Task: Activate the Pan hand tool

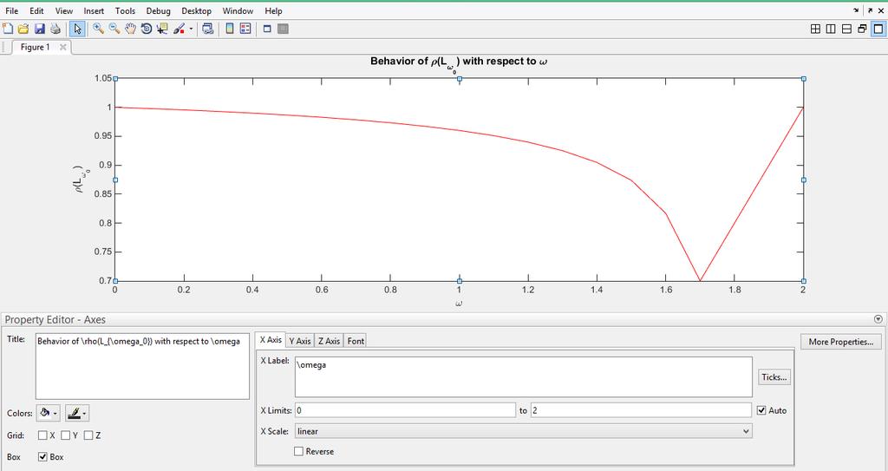Action: [x=130, y=29]
